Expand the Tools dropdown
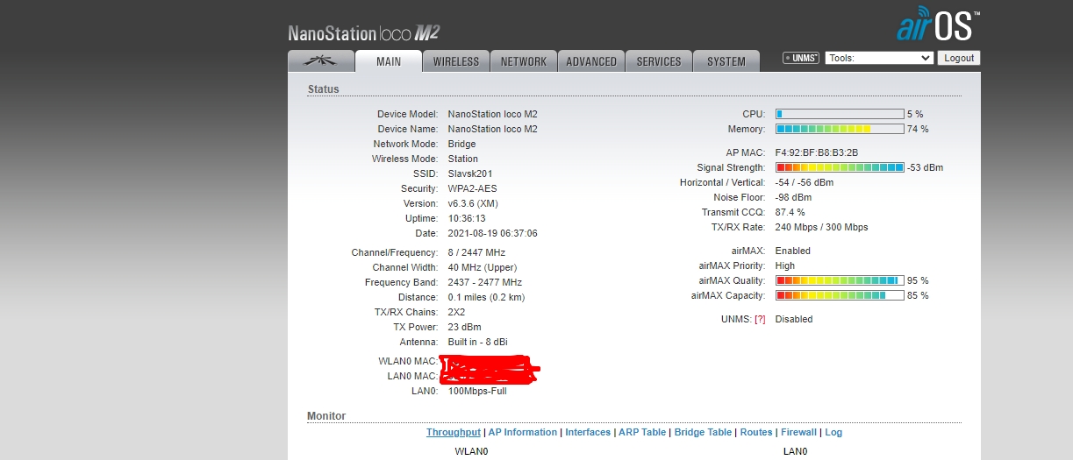This screenshot has height=460, width=1073. click(x=879, y=58)
